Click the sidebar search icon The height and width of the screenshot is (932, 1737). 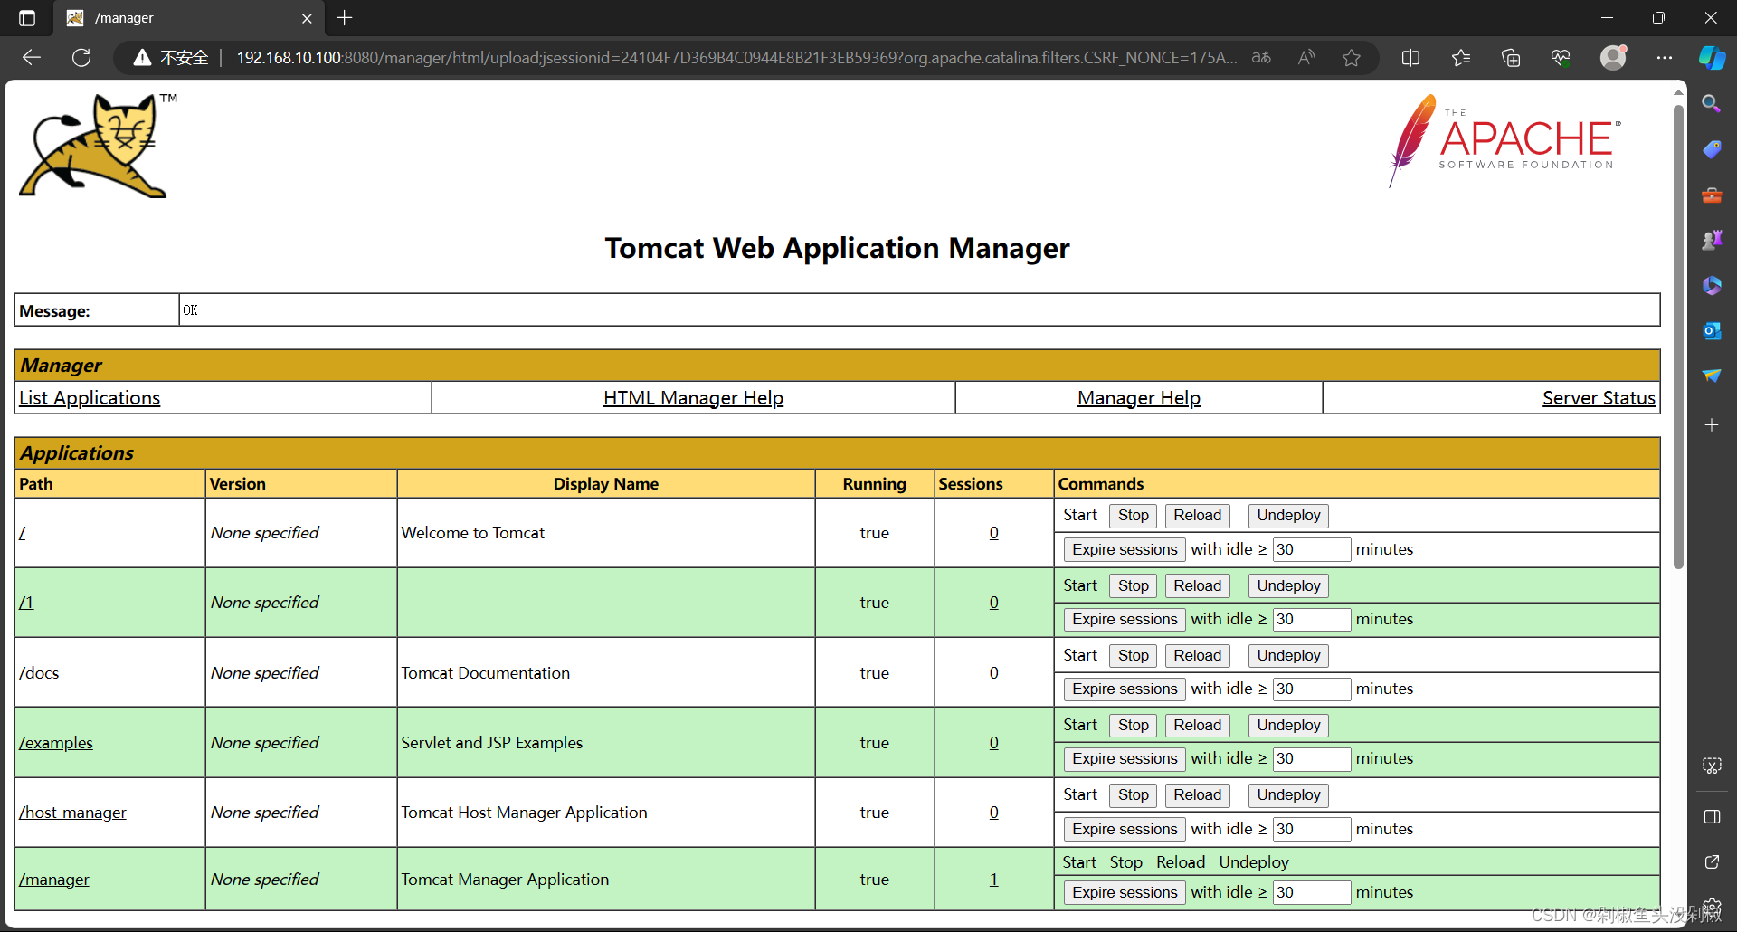[x=1712, y=104]
